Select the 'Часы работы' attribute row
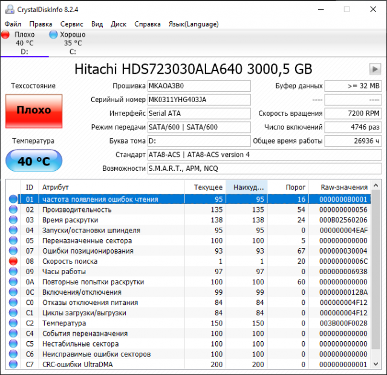 click(188, 272)
